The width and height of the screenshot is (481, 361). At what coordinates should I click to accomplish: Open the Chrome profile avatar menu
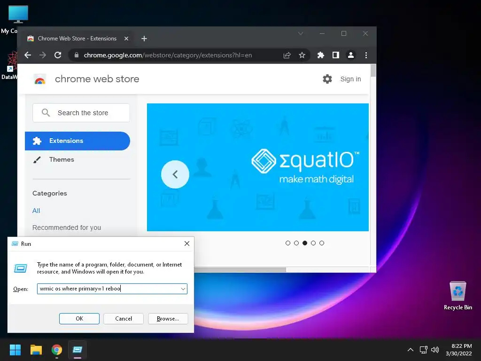[350, 55]
